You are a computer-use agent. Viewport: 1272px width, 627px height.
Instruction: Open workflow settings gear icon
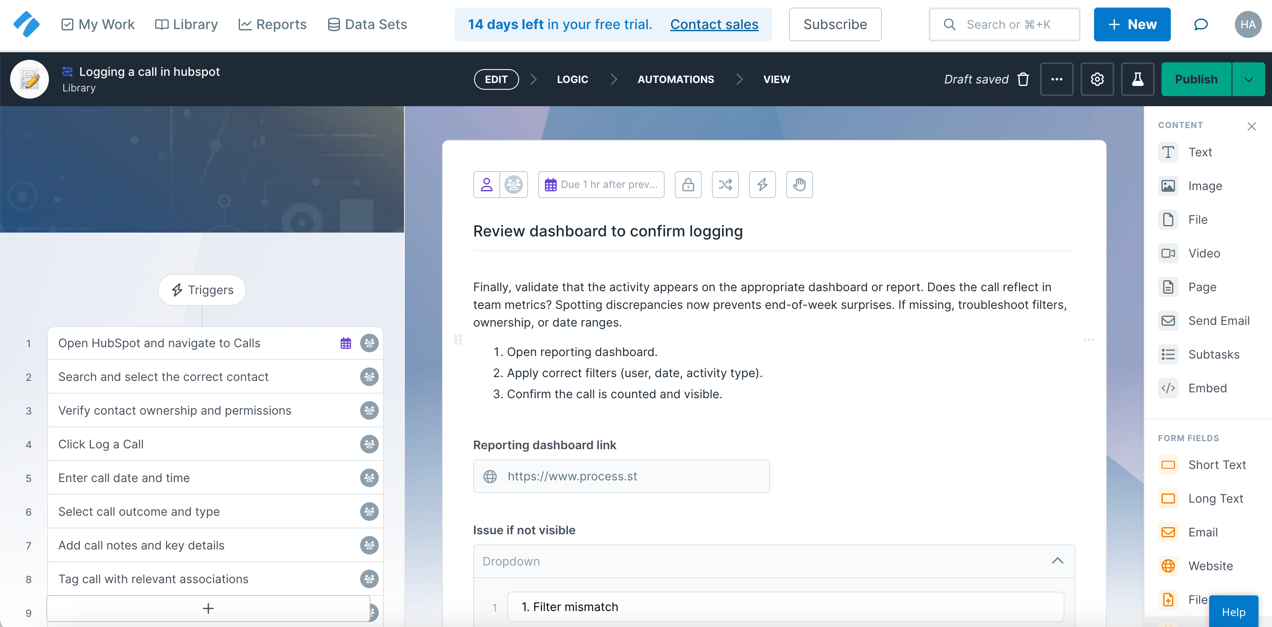pos(1097,79)
